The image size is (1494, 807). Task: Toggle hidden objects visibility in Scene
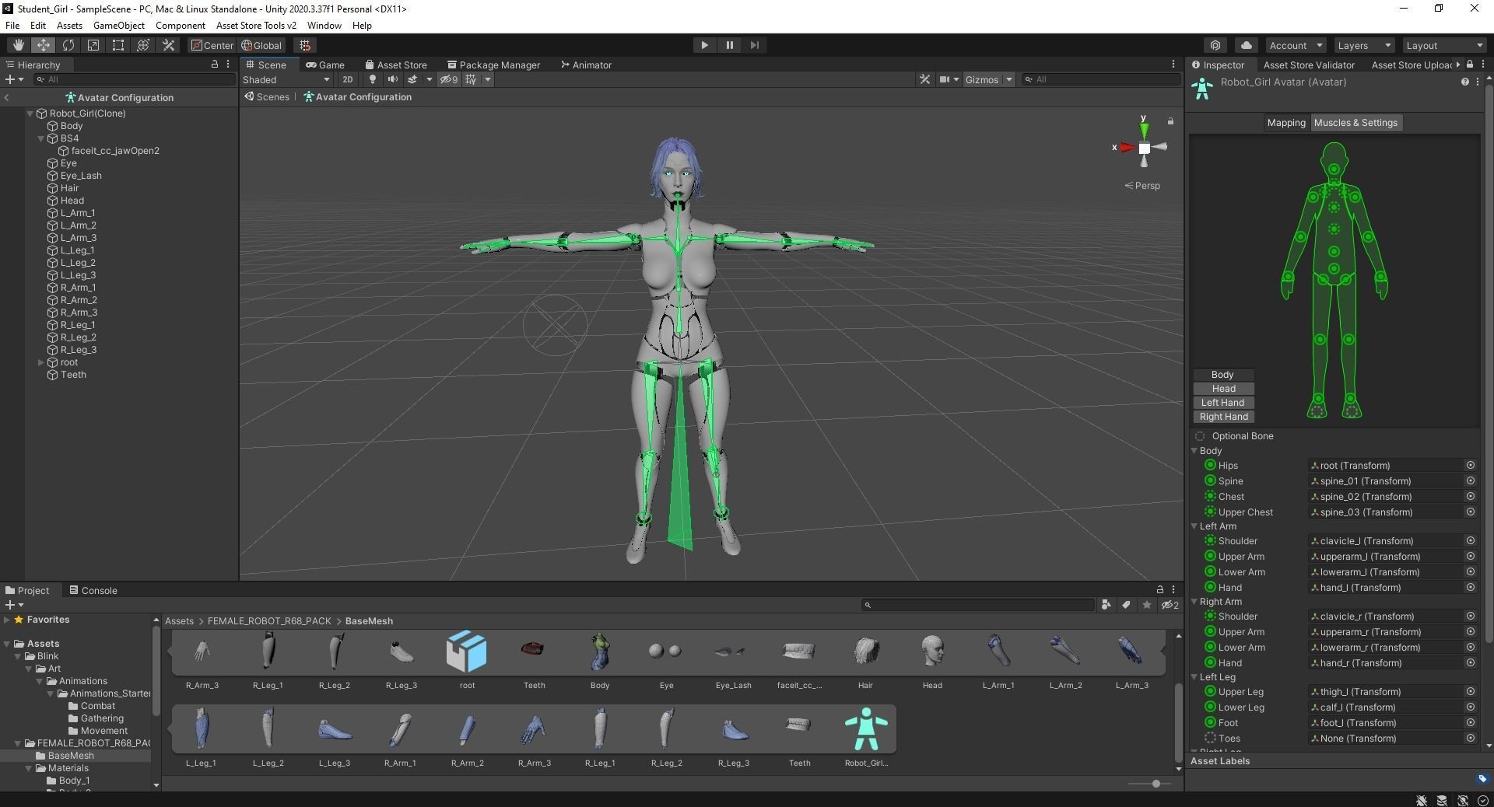[448, 79]
